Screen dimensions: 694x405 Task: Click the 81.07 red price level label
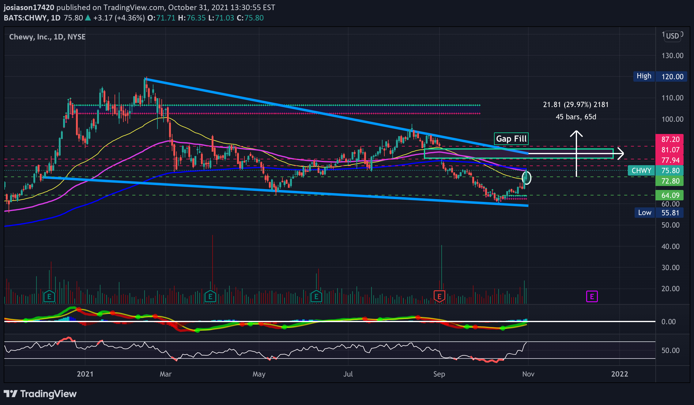coord(670,150)
